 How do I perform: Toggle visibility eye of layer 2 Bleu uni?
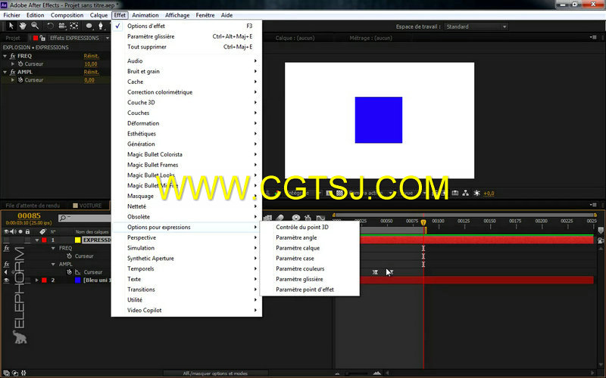pyautogui.click(x=6, y=280)
